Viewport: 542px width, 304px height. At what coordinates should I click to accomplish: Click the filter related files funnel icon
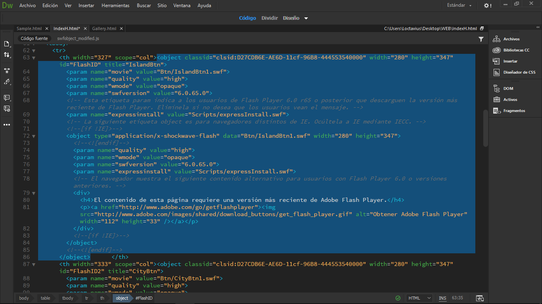[x=481, y=39]
